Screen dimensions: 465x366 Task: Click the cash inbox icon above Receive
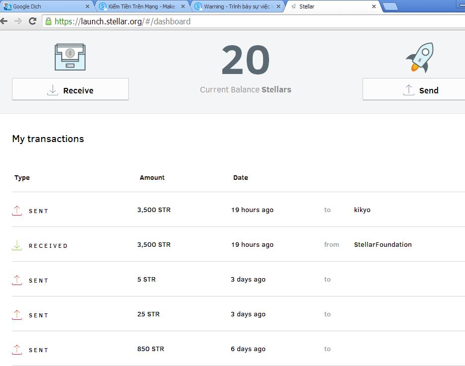[x=70, y=57]
